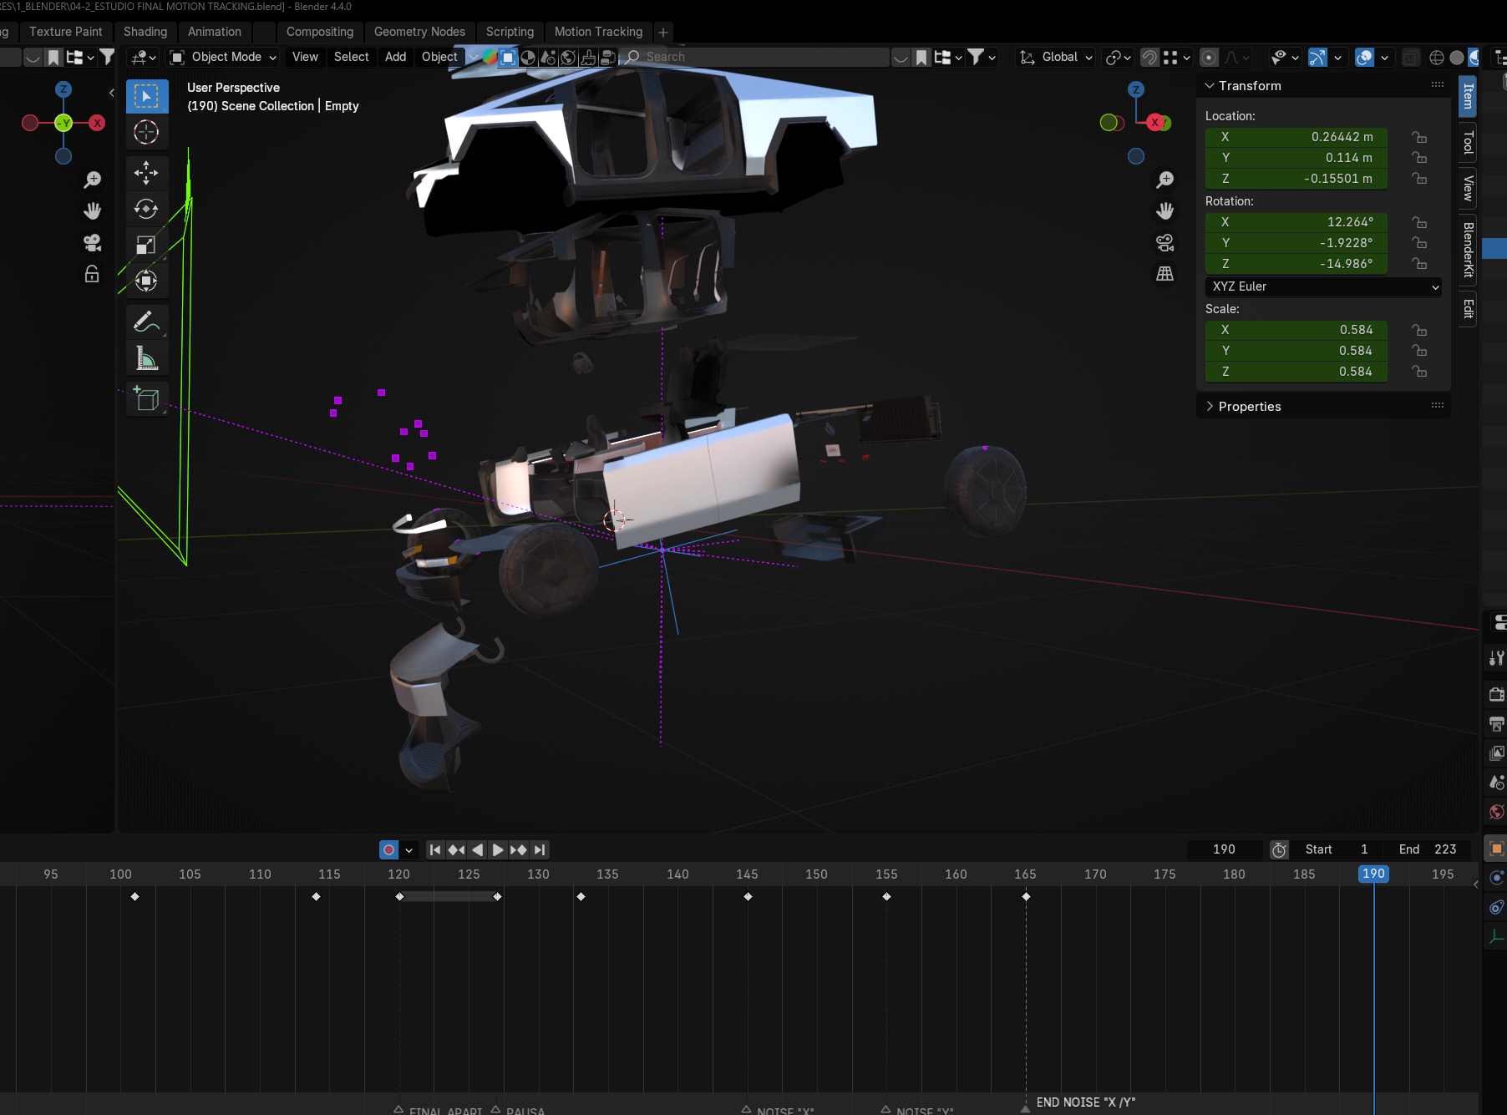Play the animation forward
This screenshot has width=1507, height=1115.
pyautogui.click(x=498, y=849)
